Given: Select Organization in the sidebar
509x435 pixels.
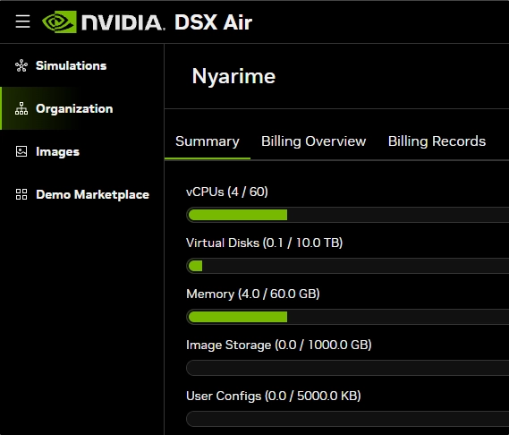Looking at the screenshot, I should (x=82, y=108).
